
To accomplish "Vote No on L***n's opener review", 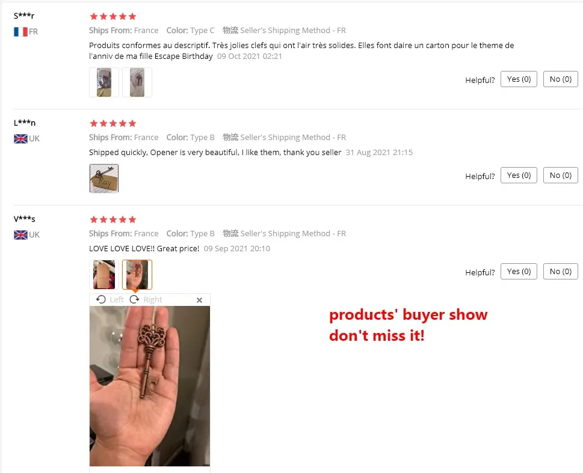I will (x=560, y=175).
